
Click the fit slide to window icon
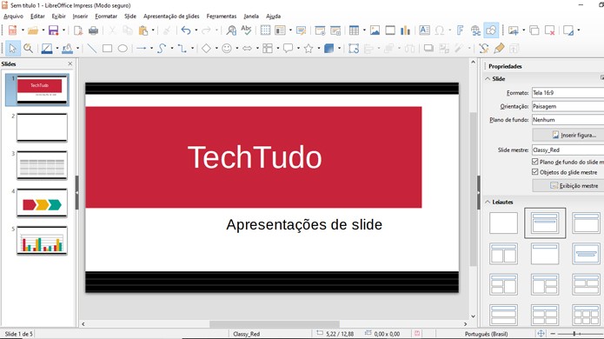541,334
